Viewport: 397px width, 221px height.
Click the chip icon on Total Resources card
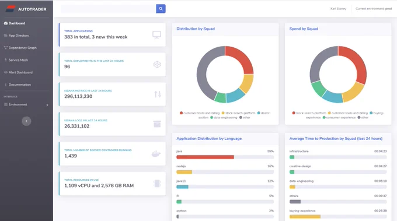coord(157,183)
